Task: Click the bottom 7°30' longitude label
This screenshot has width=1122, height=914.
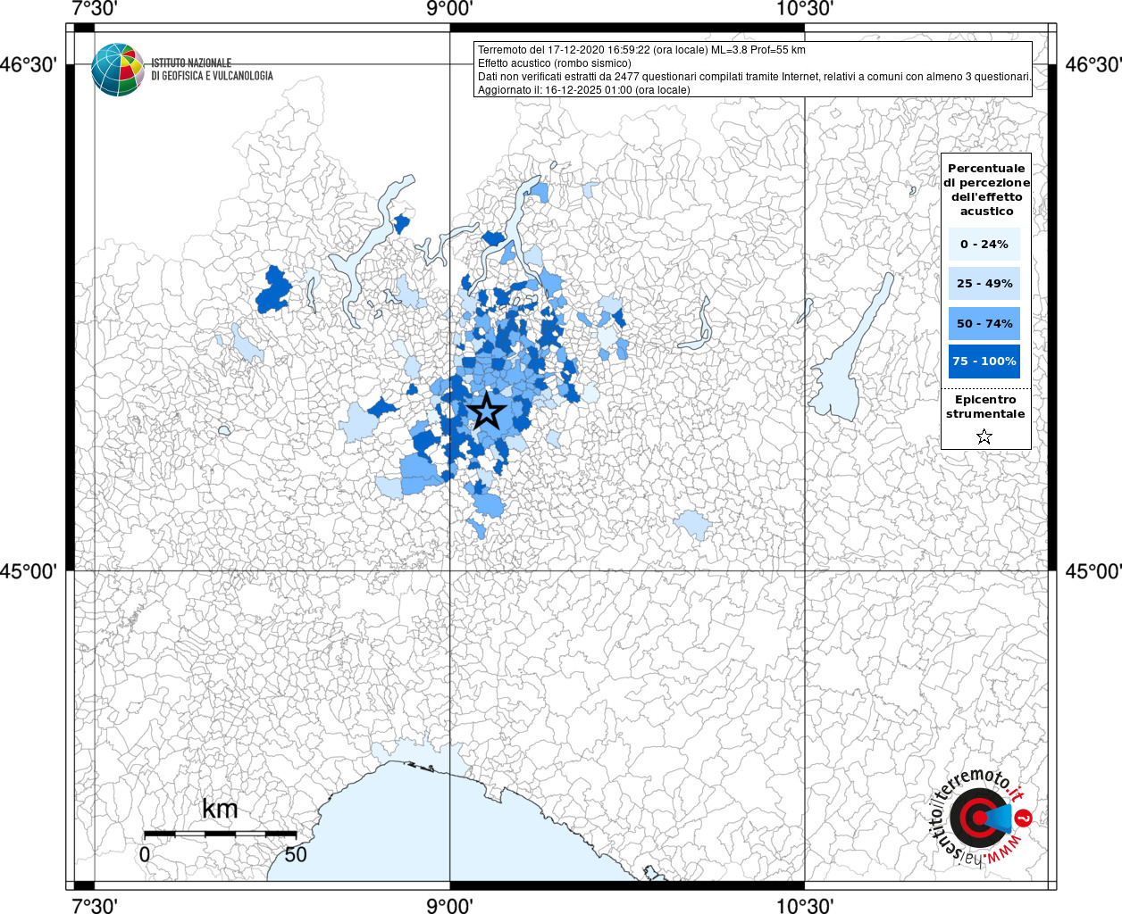Action: tap(94, 905)
